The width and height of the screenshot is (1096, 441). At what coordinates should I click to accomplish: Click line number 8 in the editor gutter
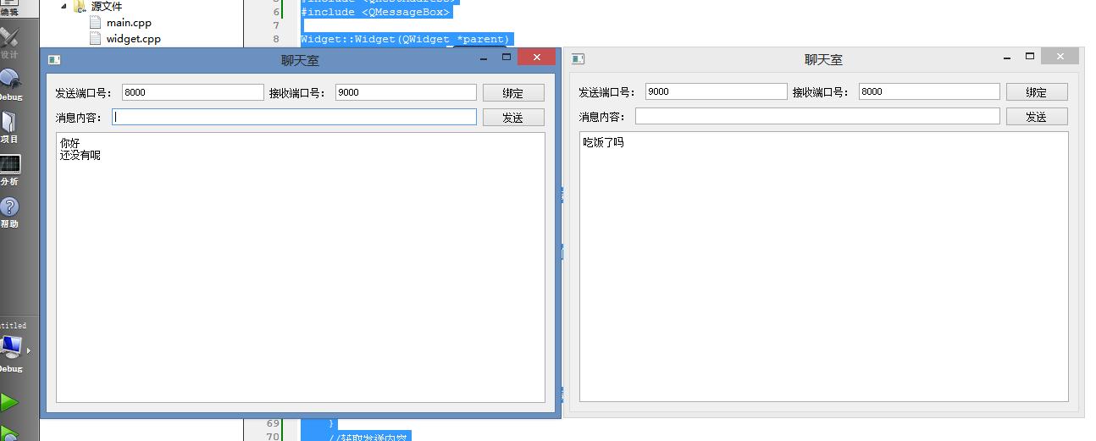[275, 39]
